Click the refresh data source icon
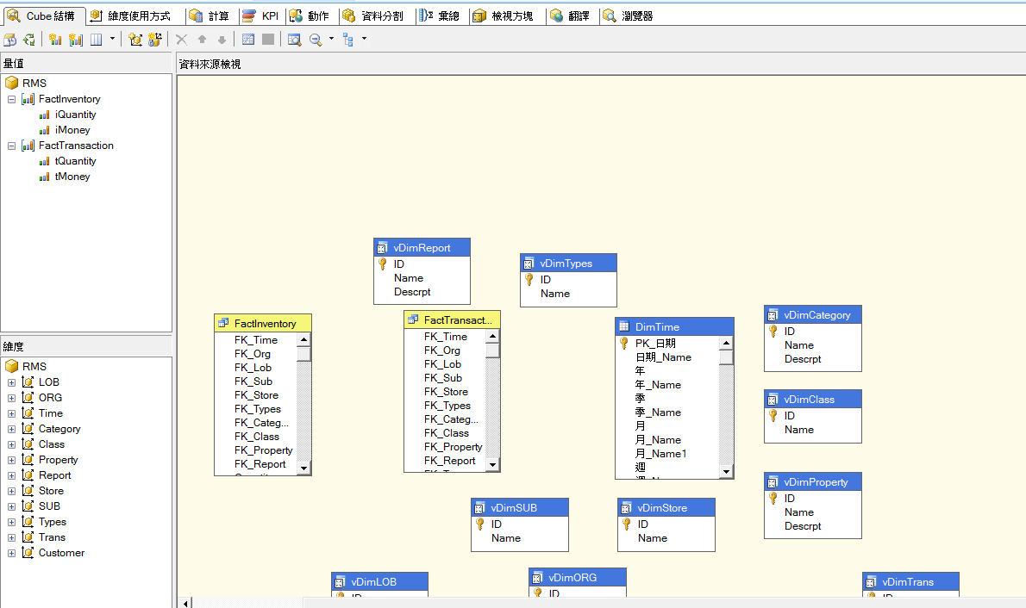Image resolution: width=1026 pixels, height=608 pixels. coord(28,40)
